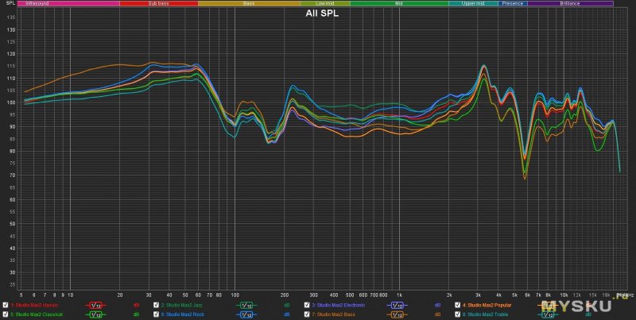Click the 10k label on the frequency axis
The width and height of the screenshot is (636, 320).
pyautogui.click(x=564, y=295)
